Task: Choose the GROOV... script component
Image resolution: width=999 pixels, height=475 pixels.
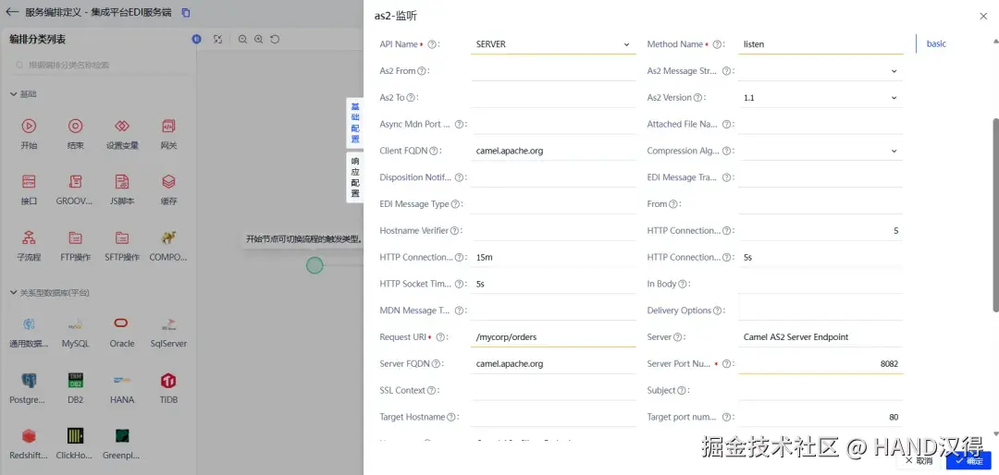Action: tap(75, 181)
